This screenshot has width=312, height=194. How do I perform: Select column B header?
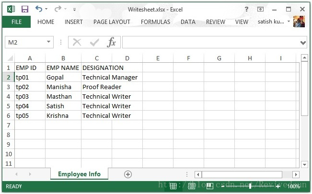coord(63,58)
